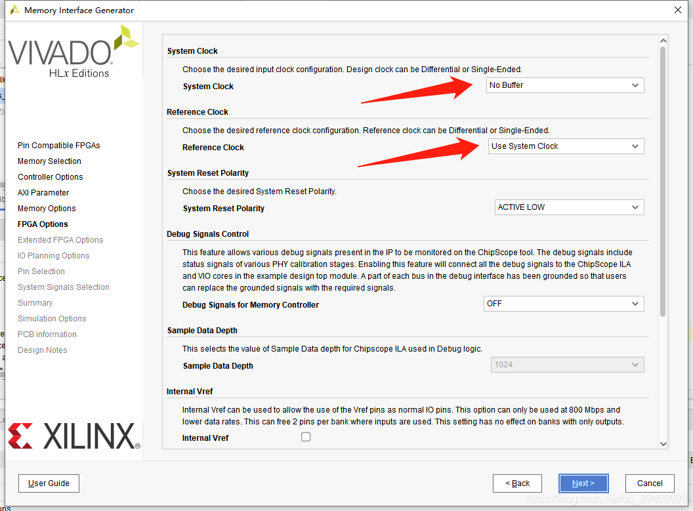Go to Pin Compatible FPGAs step
The height and width of the screenshot is (511, 693).
(59, 146)
